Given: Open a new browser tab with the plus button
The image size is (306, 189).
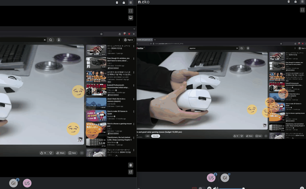Looking at the screenshot, I should click(155, 40).
